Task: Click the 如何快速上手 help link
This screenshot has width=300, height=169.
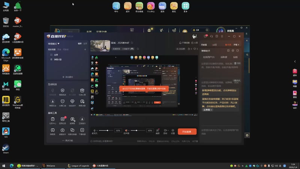Action: [x=102, y=141]
